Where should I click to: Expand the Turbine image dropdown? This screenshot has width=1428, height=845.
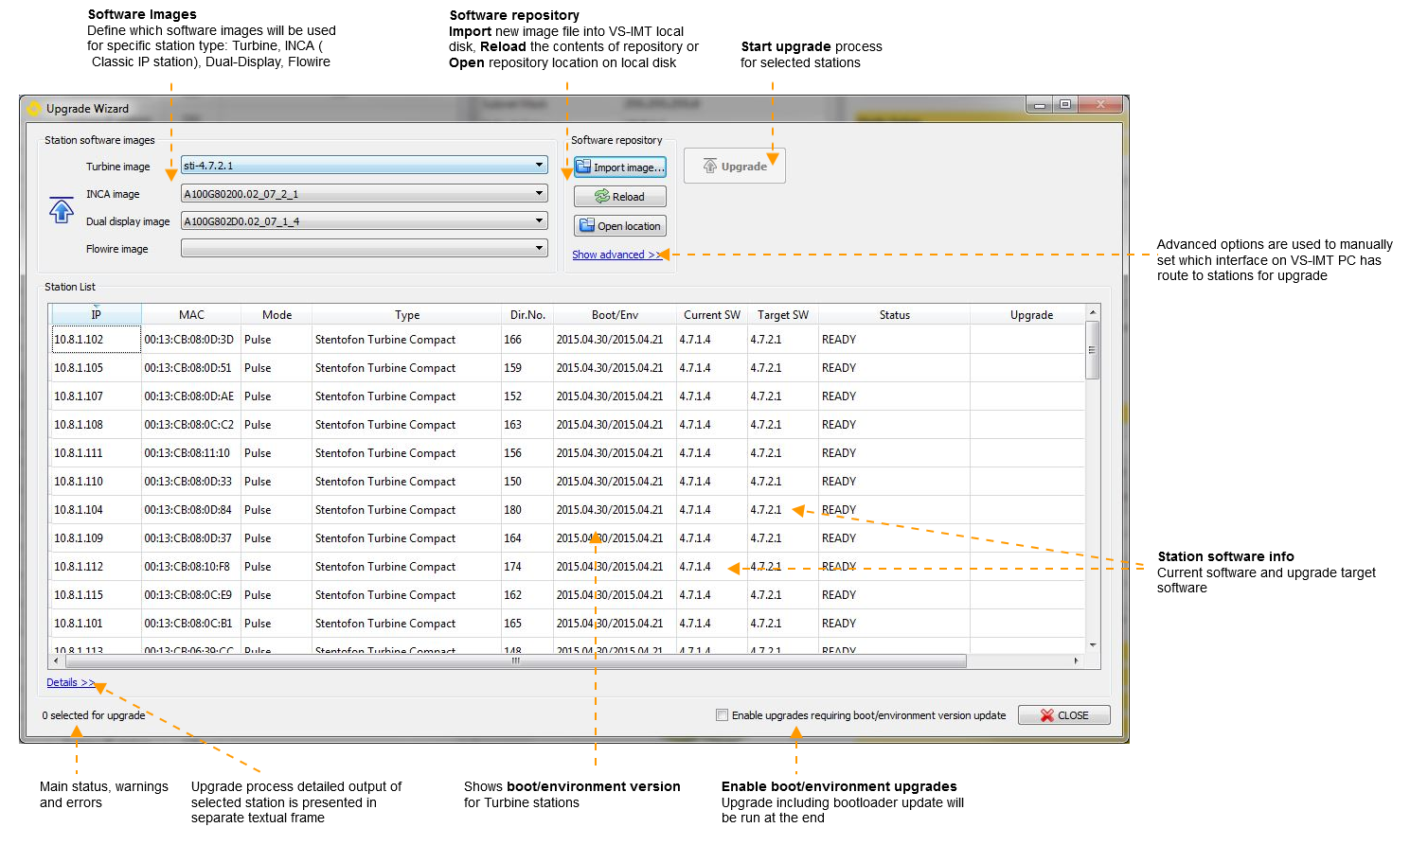click(x=539, y=166)
